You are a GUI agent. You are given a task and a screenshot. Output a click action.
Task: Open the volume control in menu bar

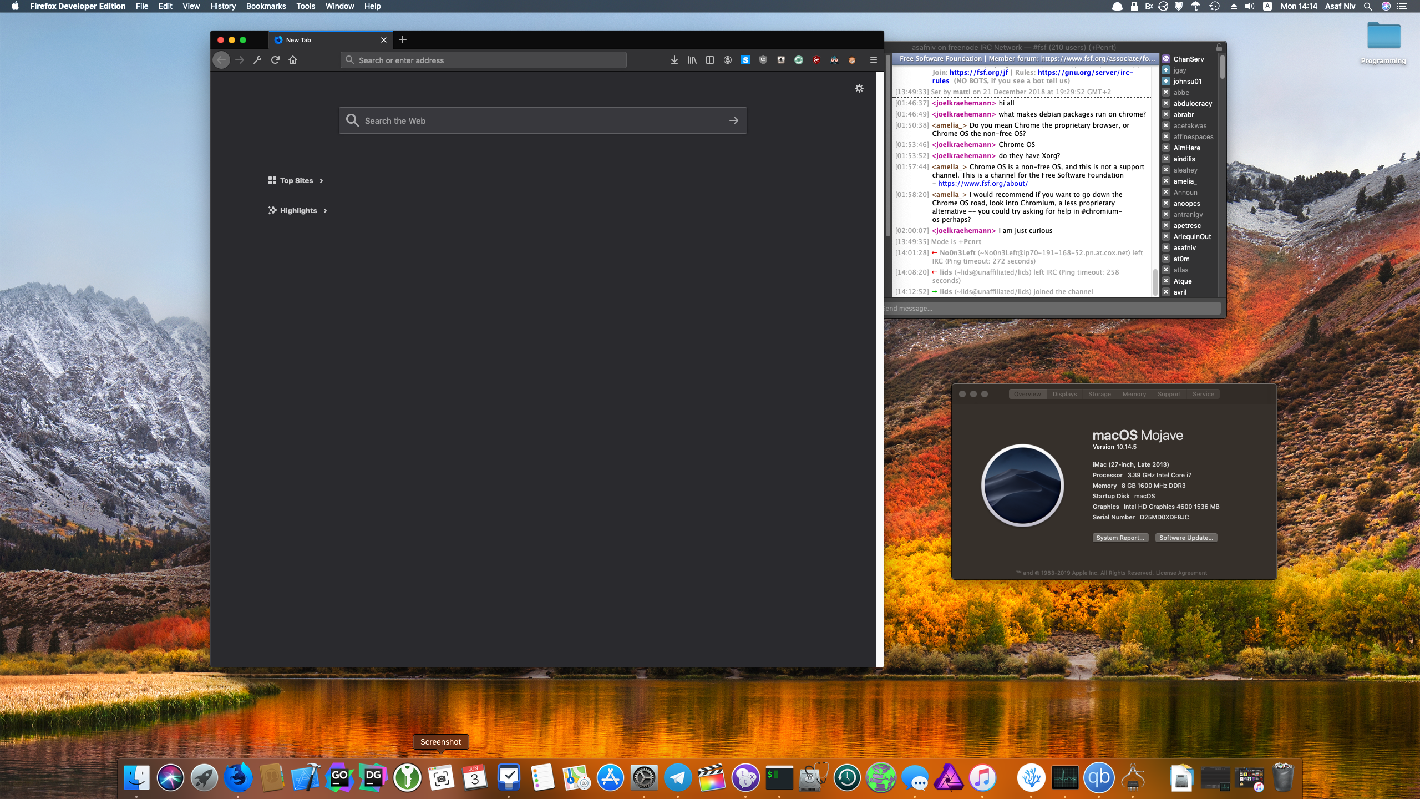[x=1249, y=6]
